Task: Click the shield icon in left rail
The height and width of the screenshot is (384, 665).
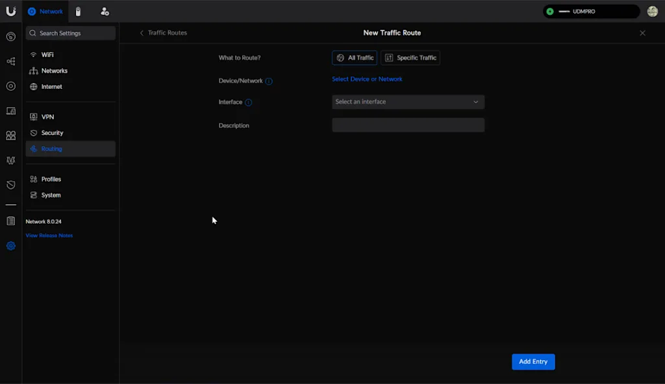Action: [x=11, y=186]
